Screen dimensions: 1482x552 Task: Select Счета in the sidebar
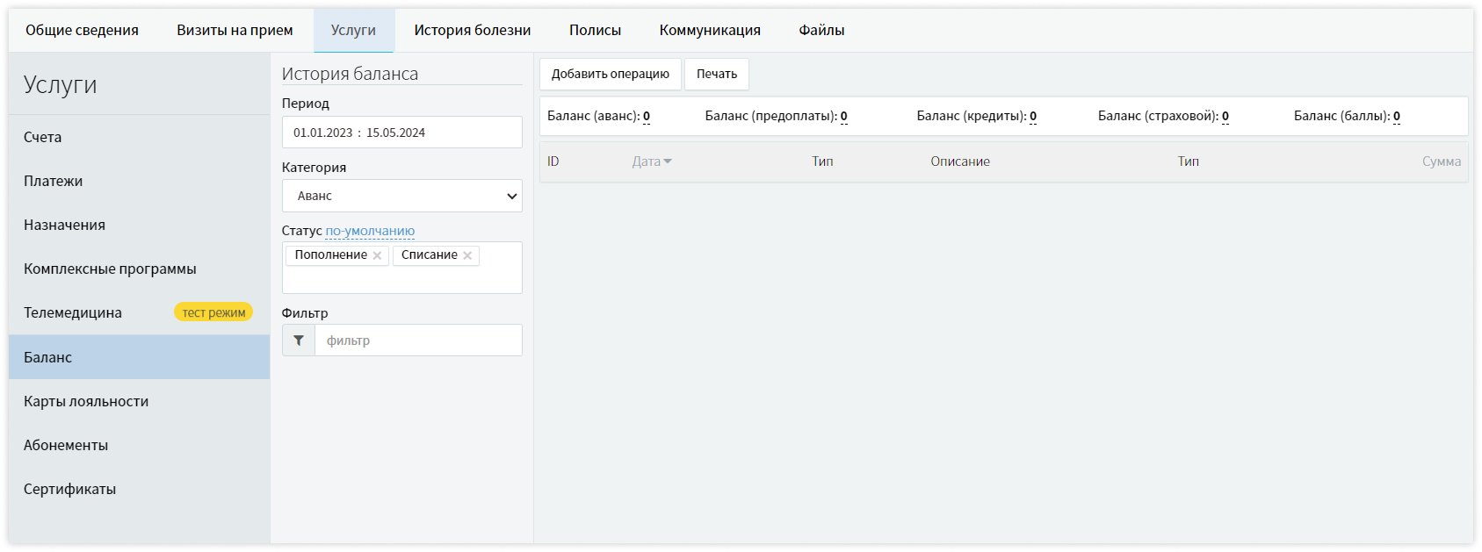[43, 137]
